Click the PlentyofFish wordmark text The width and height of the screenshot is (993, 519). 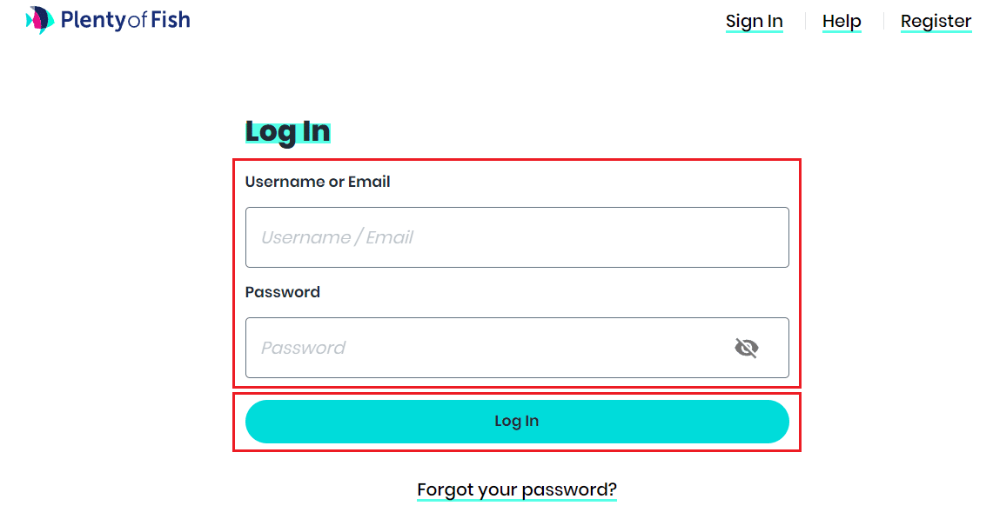[x=125, y=20]
